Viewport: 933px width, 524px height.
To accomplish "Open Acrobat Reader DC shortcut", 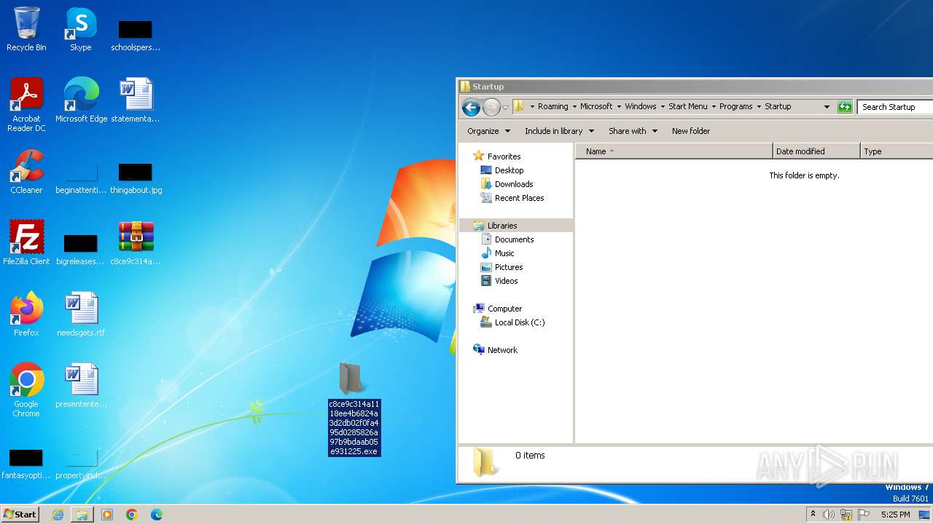I will tap(26, 105).
